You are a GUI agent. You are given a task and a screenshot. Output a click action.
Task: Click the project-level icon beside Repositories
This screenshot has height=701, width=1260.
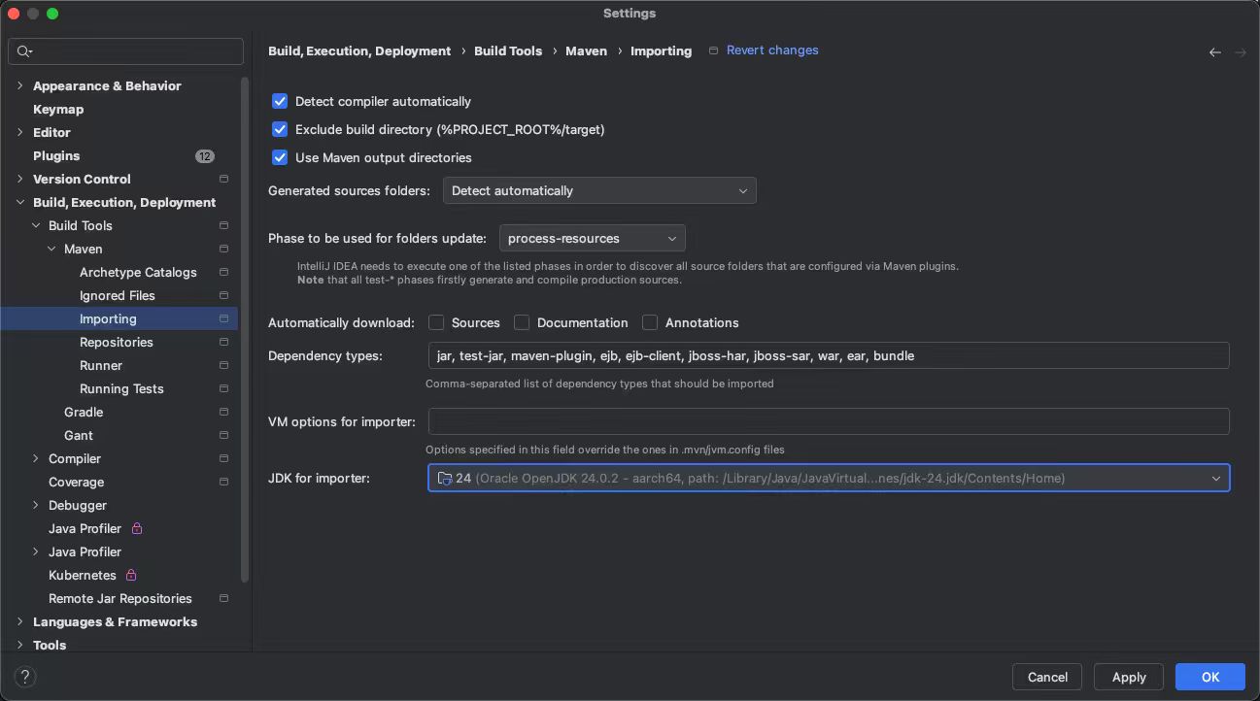223,342
